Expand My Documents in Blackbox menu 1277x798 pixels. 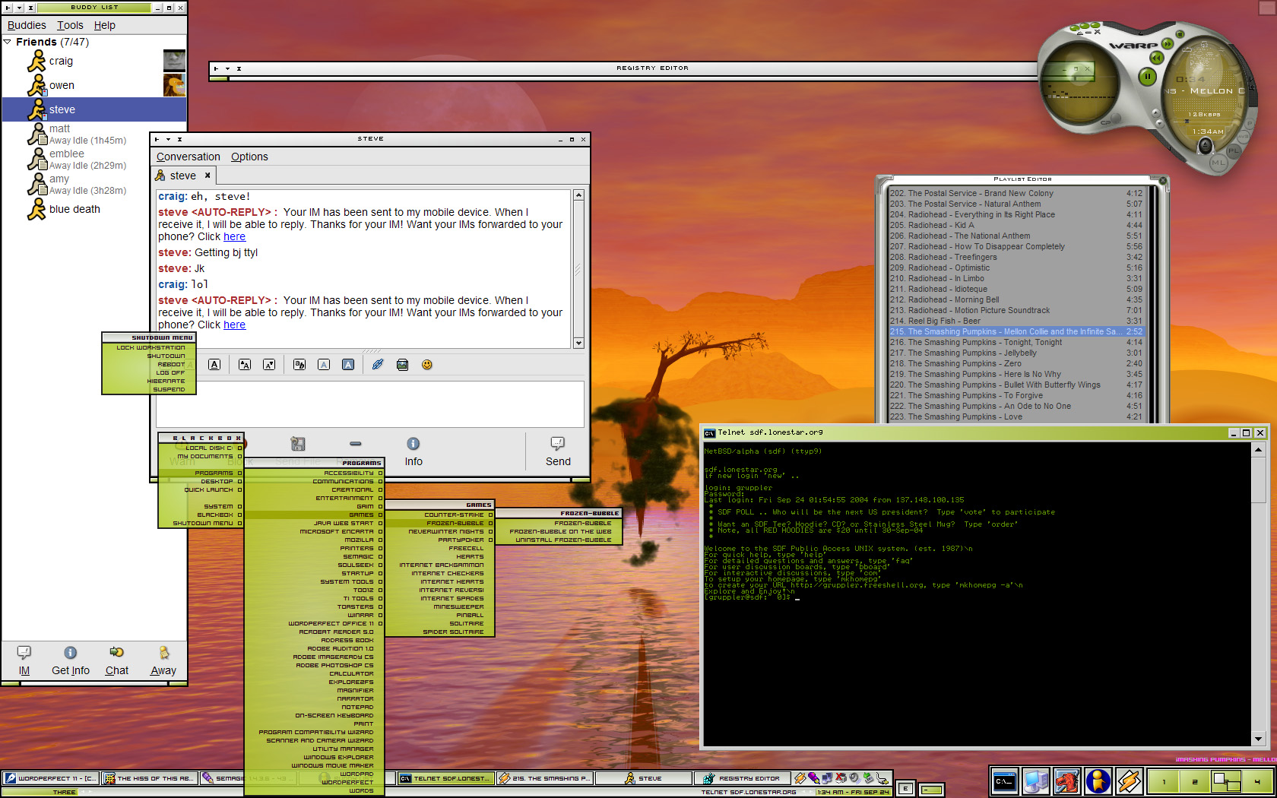click(201, 457)
